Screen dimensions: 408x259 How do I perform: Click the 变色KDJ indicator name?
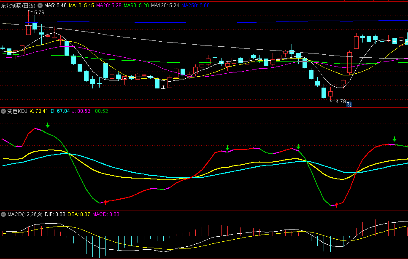pyautogui.click(x=17, y=111)
